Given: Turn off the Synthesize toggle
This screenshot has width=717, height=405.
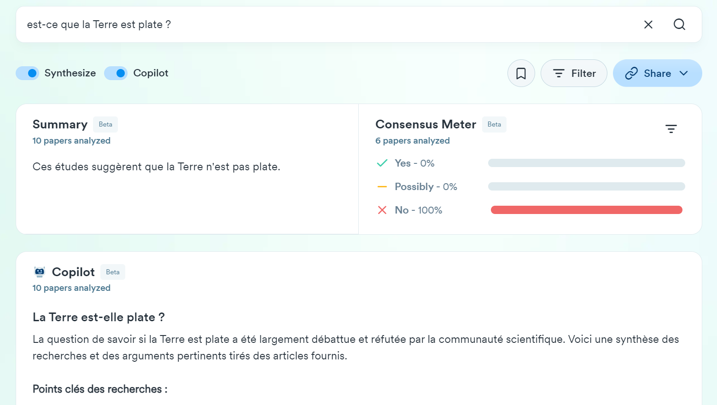Looking at the screenshot, I should [28, 73].
